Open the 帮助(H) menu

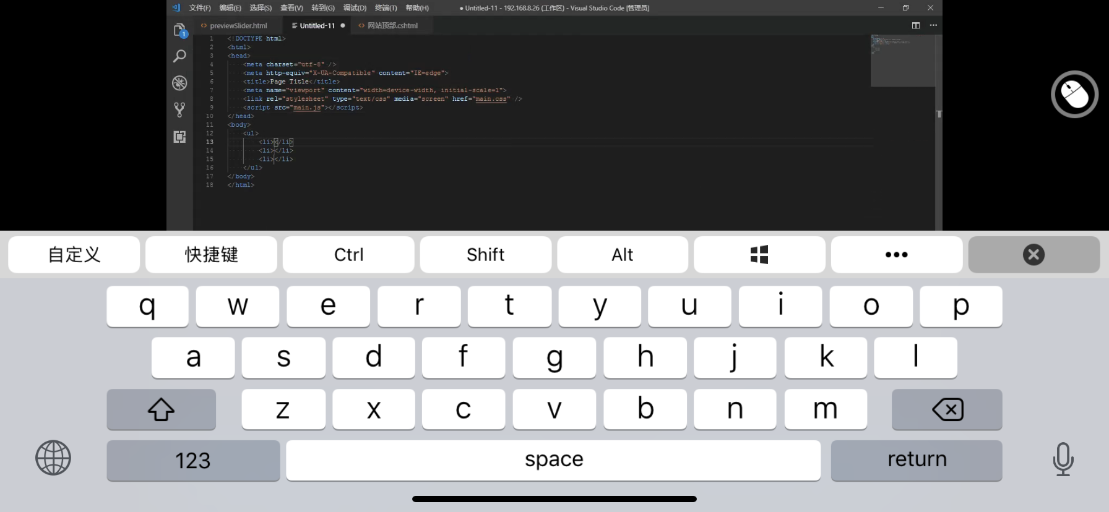click(x=417, y=8)
